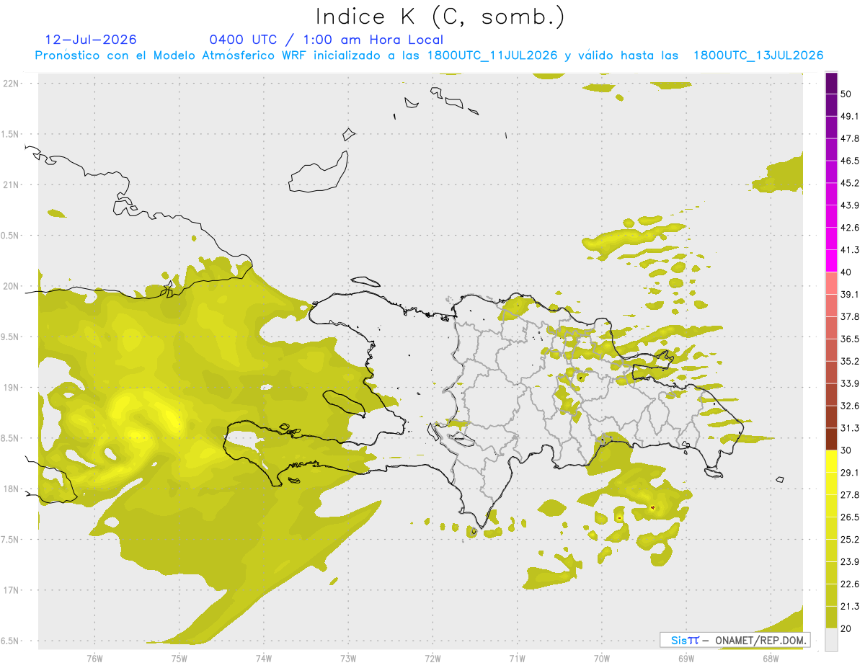Click the '39.1' value on the color scale
865x668 pixels.
pyautogui.click(x=850, y=295)
